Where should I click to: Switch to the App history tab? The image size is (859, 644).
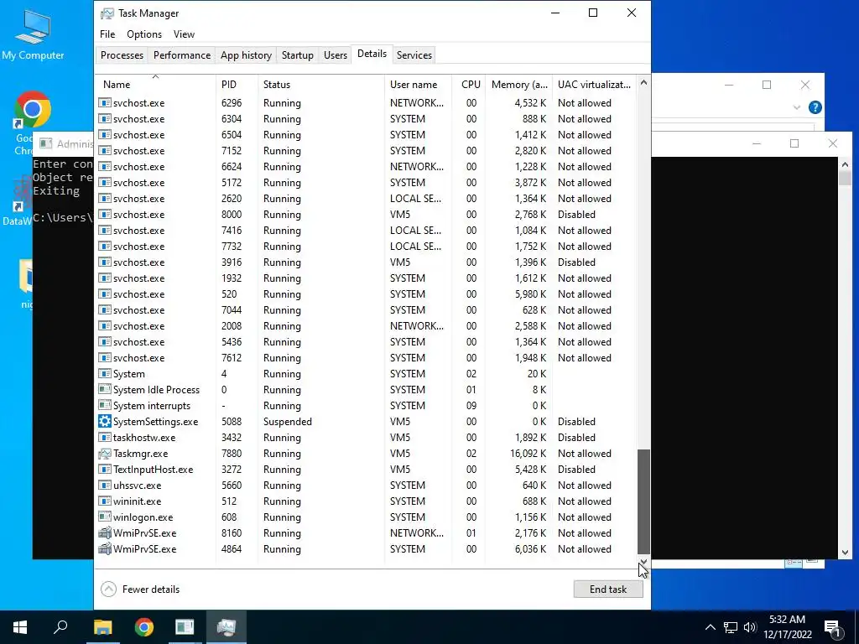click(246, 55)
